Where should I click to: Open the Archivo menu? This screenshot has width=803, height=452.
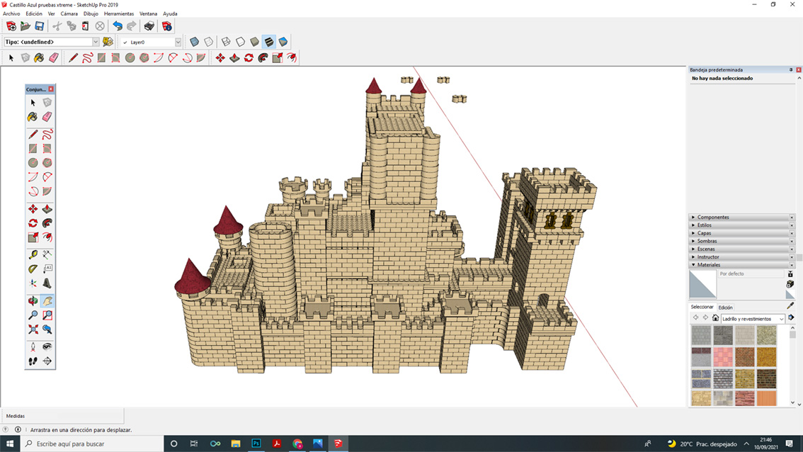[x=11, y=14]
